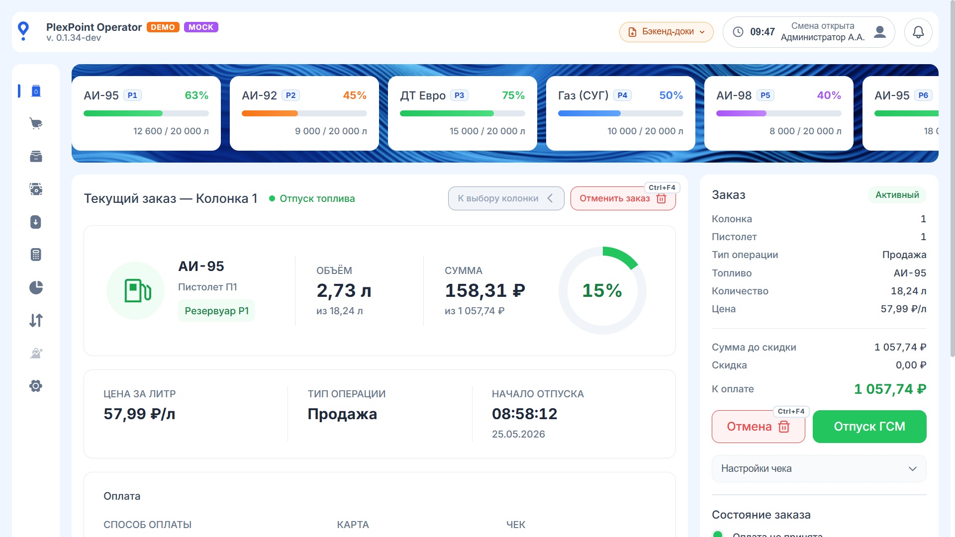Viewport: 955px width, 537px height.
Task: Open the shopping cart sidebar icon
Action: [x=36, y=124]
